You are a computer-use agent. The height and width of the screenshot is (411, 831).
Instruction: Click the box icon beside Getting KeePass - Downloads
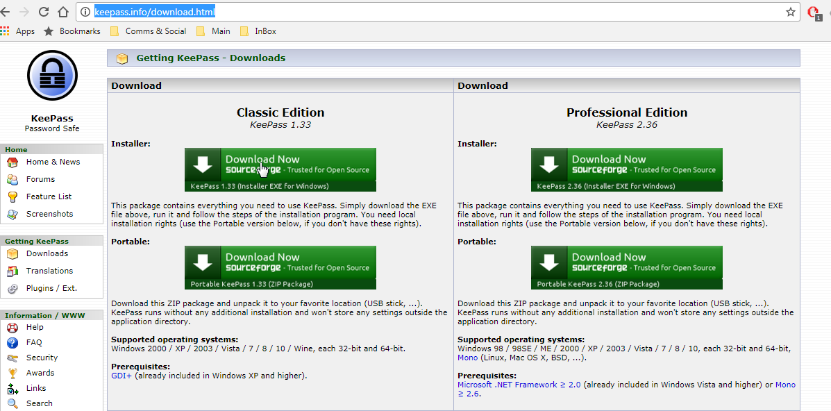click(122, 58)
